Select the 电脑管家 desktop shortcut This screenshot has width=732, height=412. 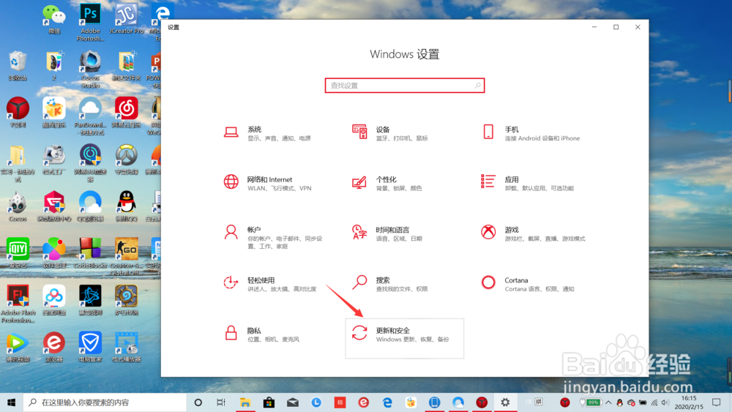click(90, 348)
